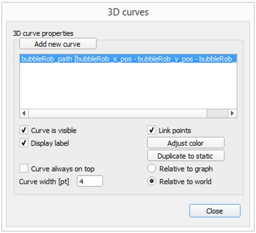Click the horizontal scrollbar thumb in the curve list
This screenshot has height=233, width=256.
217,114
